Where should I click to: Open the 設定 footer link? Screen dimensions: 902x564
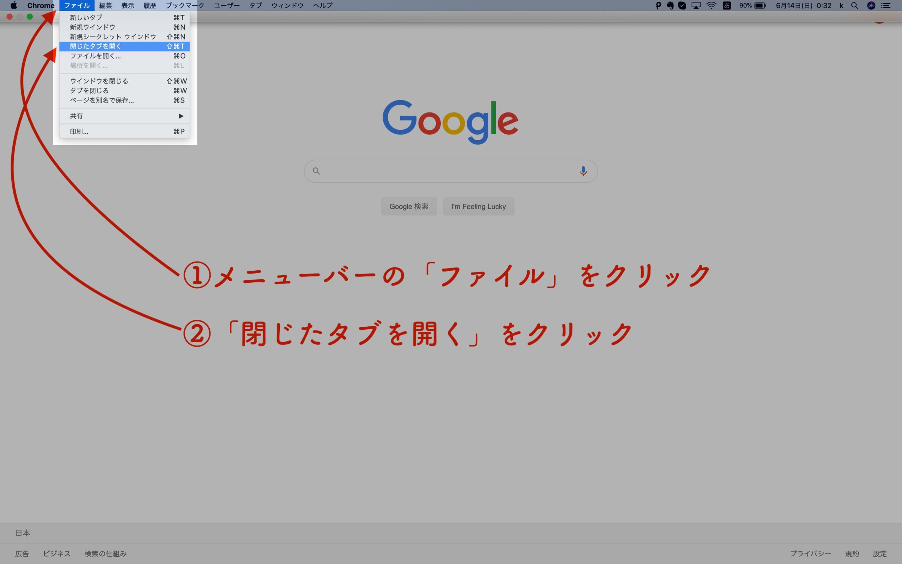tap(880, 553)
